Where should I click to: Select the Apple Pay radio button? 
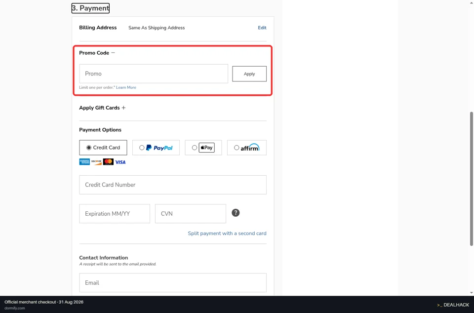[x=195, y=148]
